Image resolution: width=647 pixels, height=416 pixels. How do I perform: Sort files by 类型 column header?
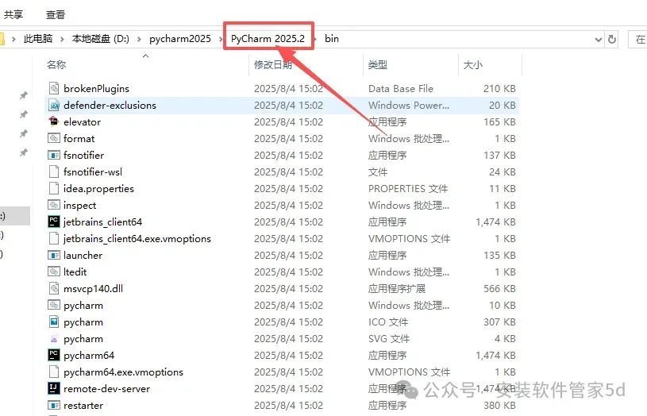pos(378,65)
